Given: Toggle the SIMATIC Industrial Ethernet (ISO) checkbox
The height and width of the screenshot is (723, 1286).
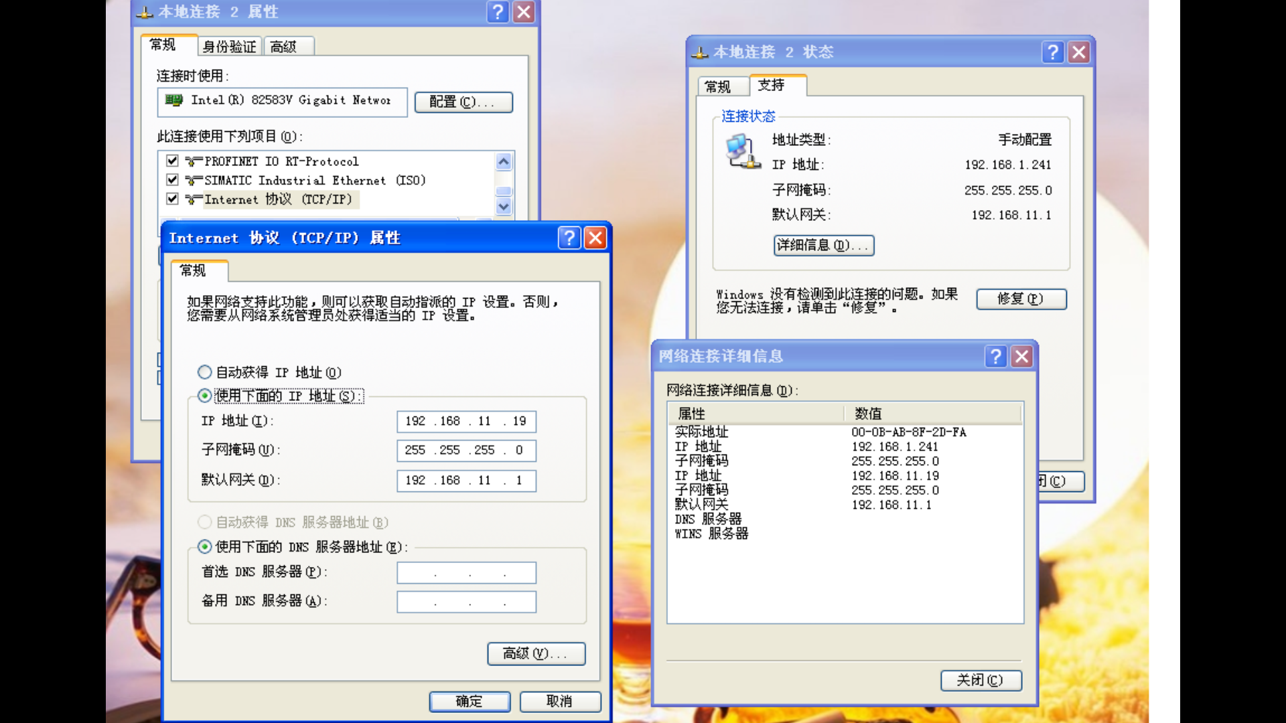Looking at the screenshot, I should [172, 179].
